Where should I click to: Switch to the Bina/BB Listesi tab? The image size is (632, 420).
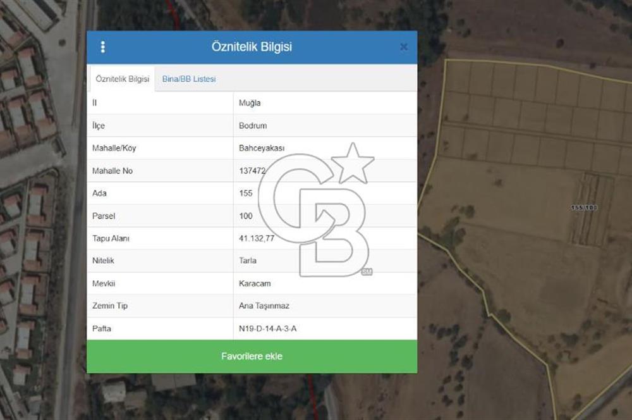[x=189, y=79]
